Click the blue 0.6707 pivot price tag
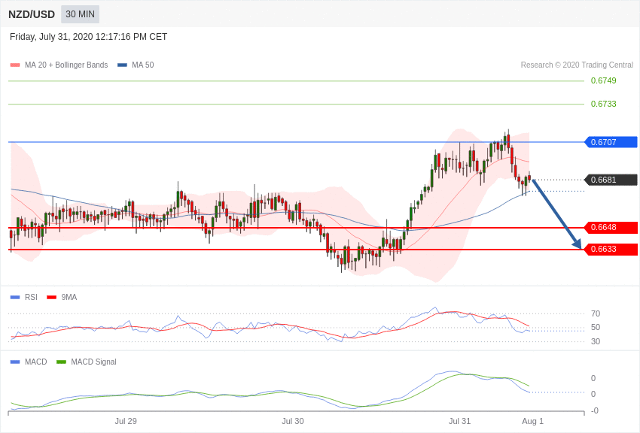The width and height of the screenshot is (640, 433). [611, 142]
